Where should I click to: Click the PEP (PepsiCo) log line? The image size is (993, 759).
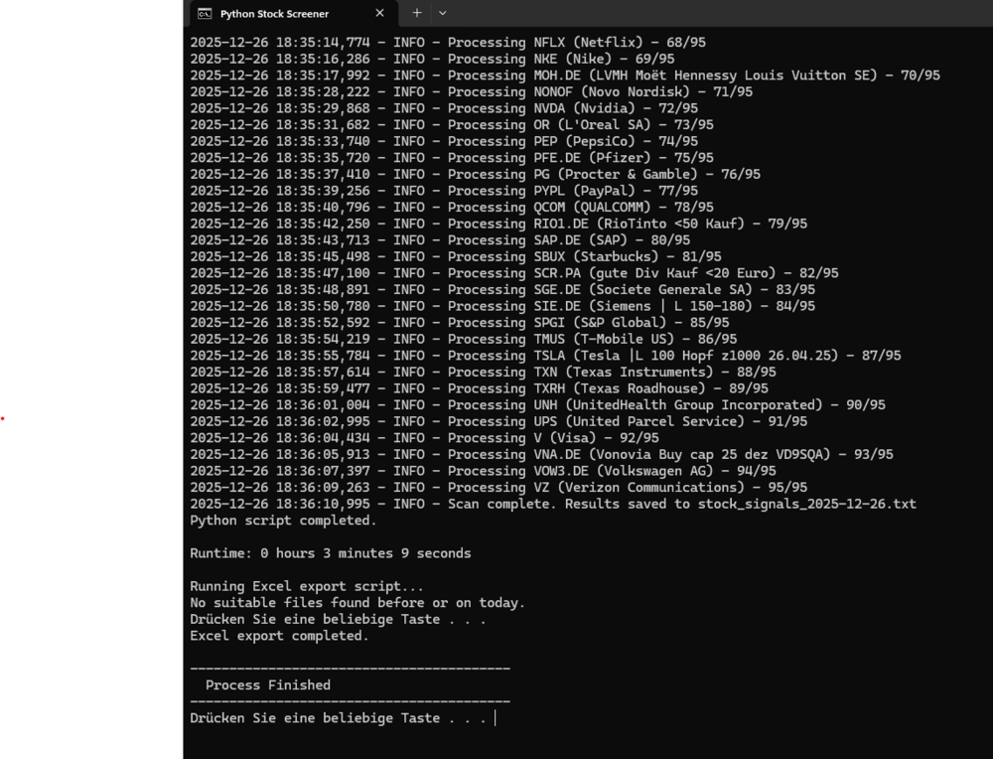(444, 141)
